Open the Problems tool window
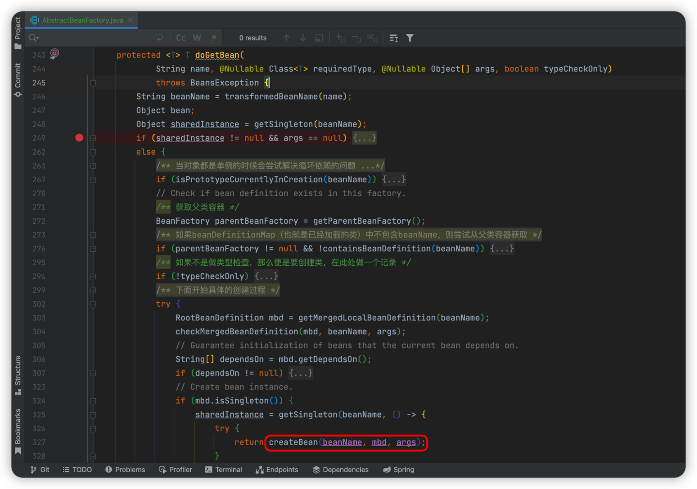The image size is (697, 489). tap(125, 470)
